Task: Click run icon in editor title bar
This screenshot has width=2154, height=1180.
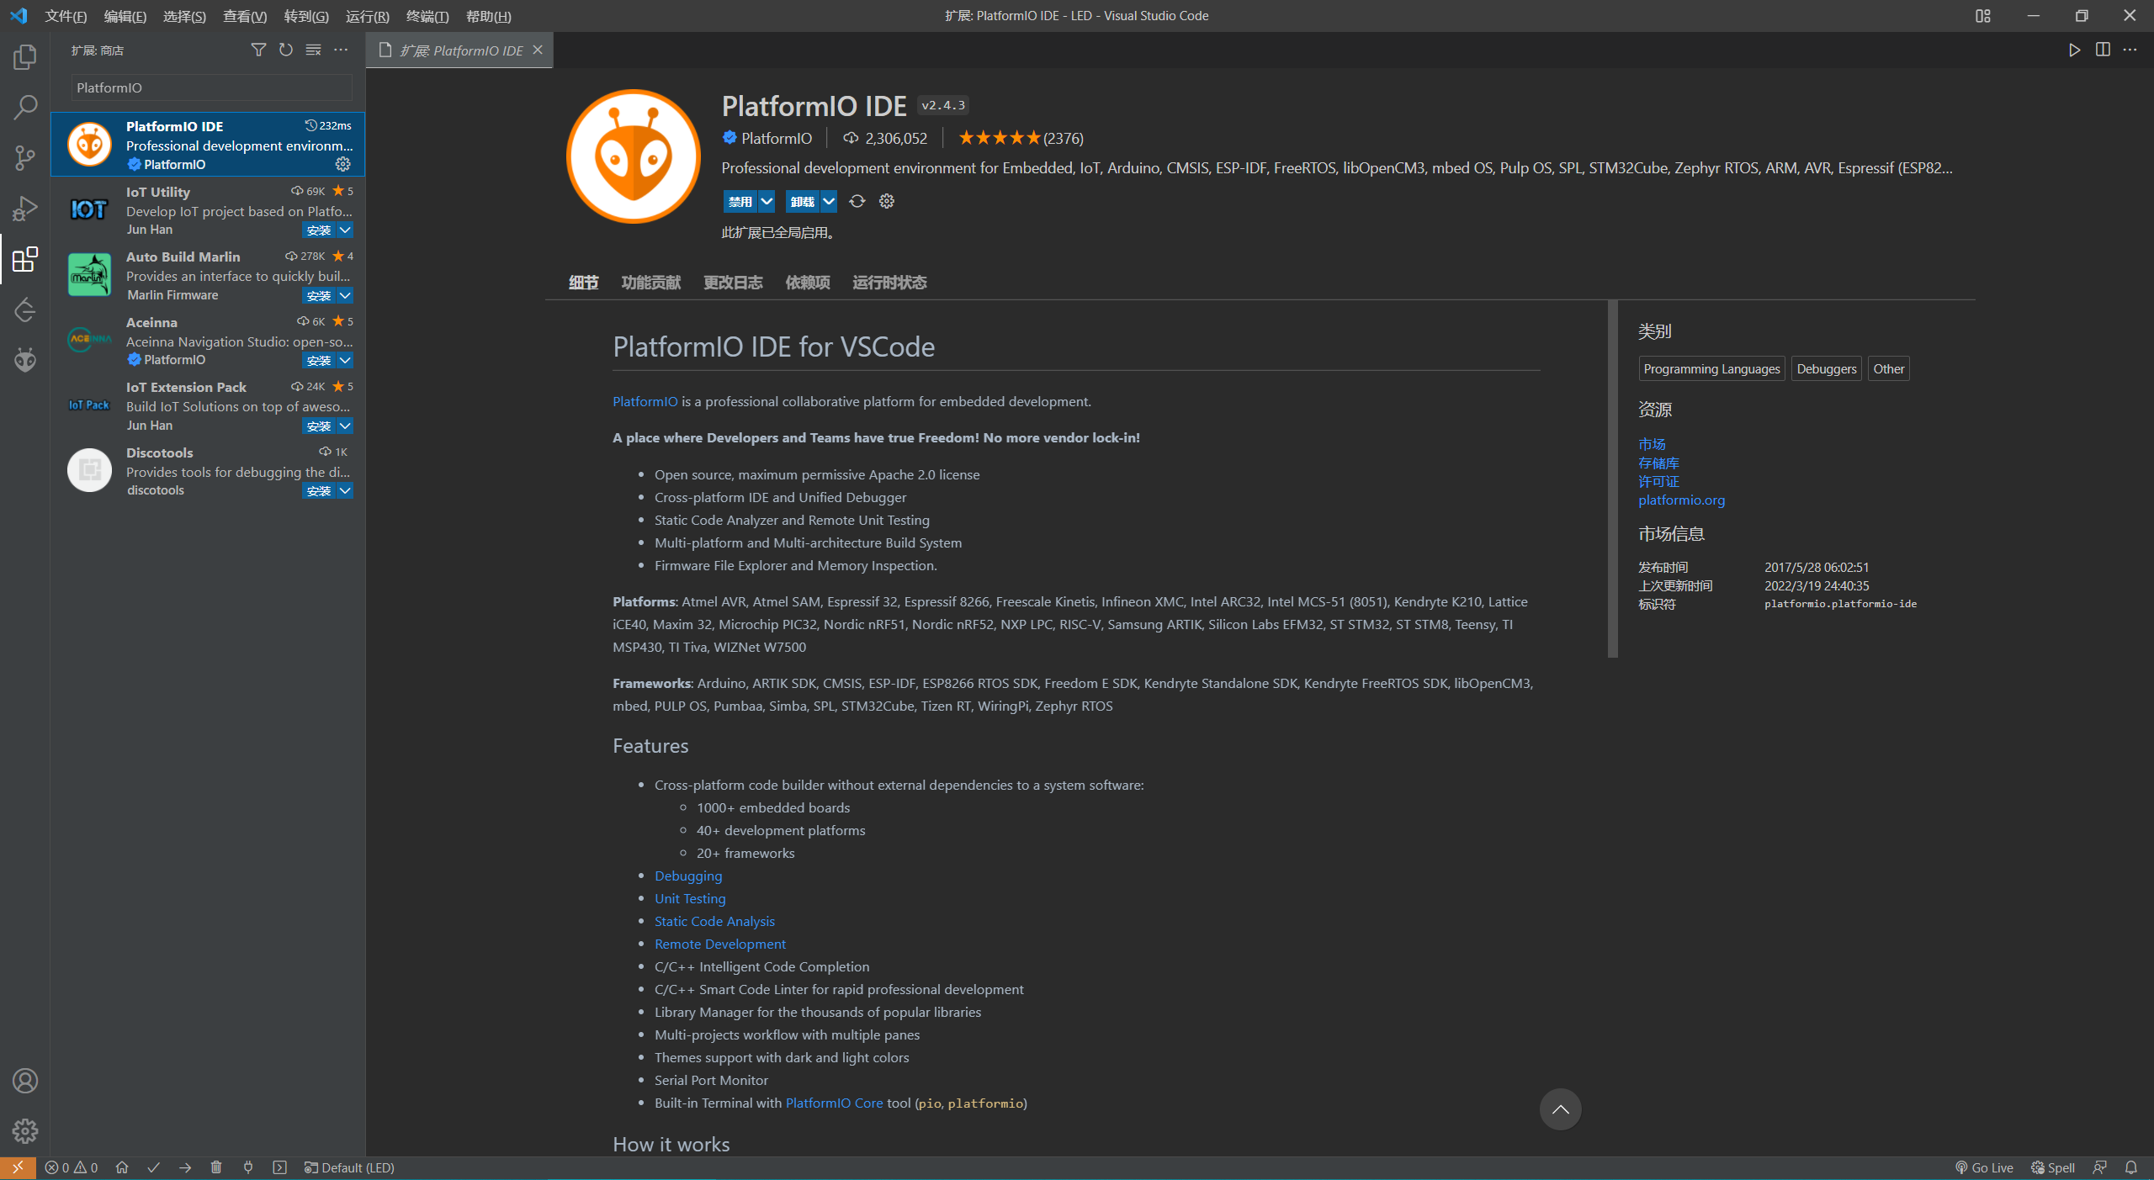Action: [2075, 50]
